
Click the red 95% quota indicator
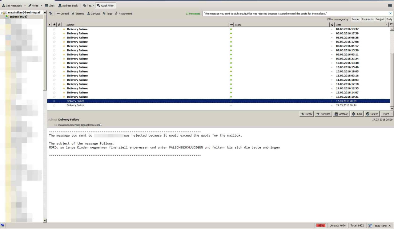coord(321,226)
